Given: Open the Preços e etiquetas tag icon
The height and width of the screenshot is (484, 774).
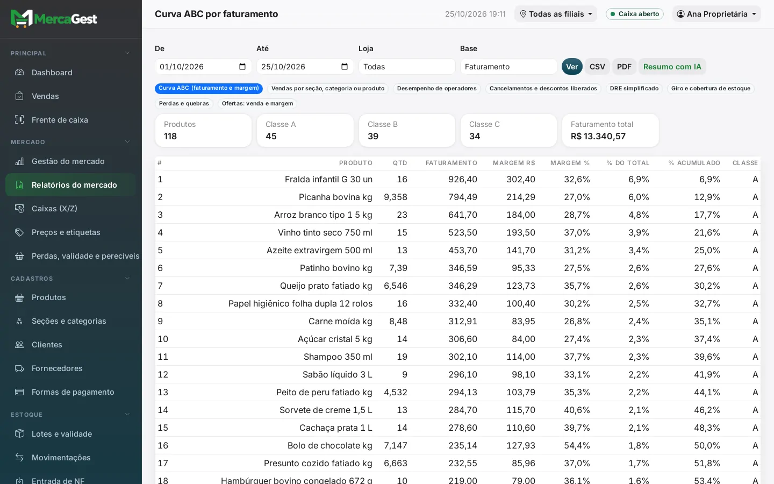Looking at the screenshot, I should 19,232.
